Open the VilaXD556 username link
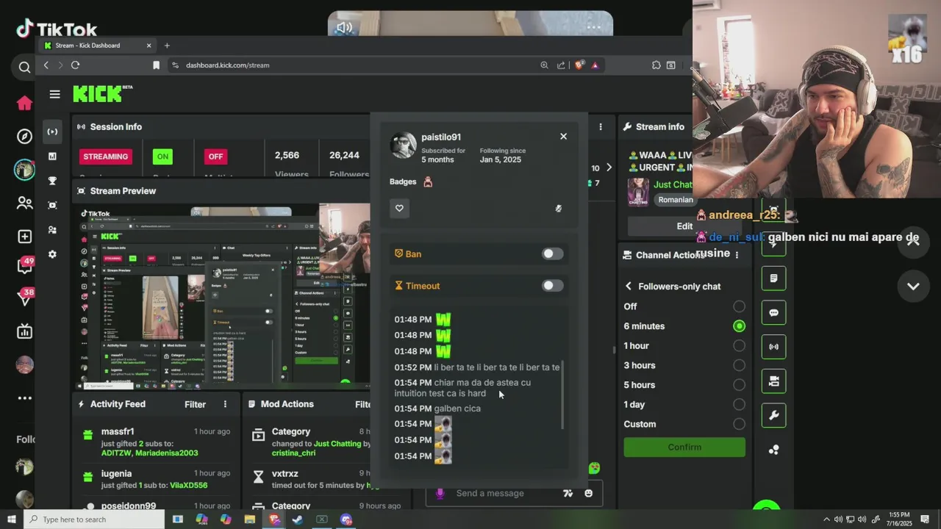Screen dimensions: 941x529 189,485
